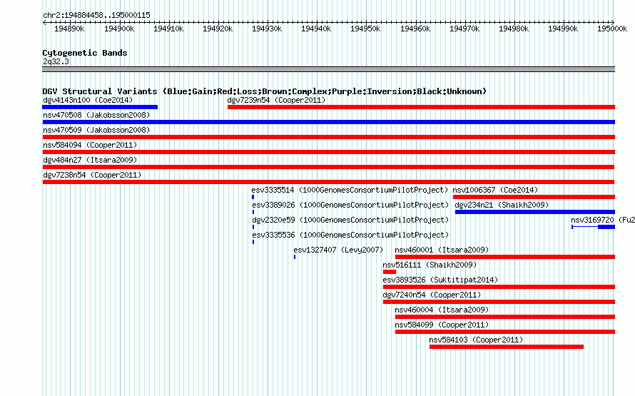This screenshot has width=635, height=396.
Task: Click the 194920k ruler tick label
Action: click(x=218, y=29)
